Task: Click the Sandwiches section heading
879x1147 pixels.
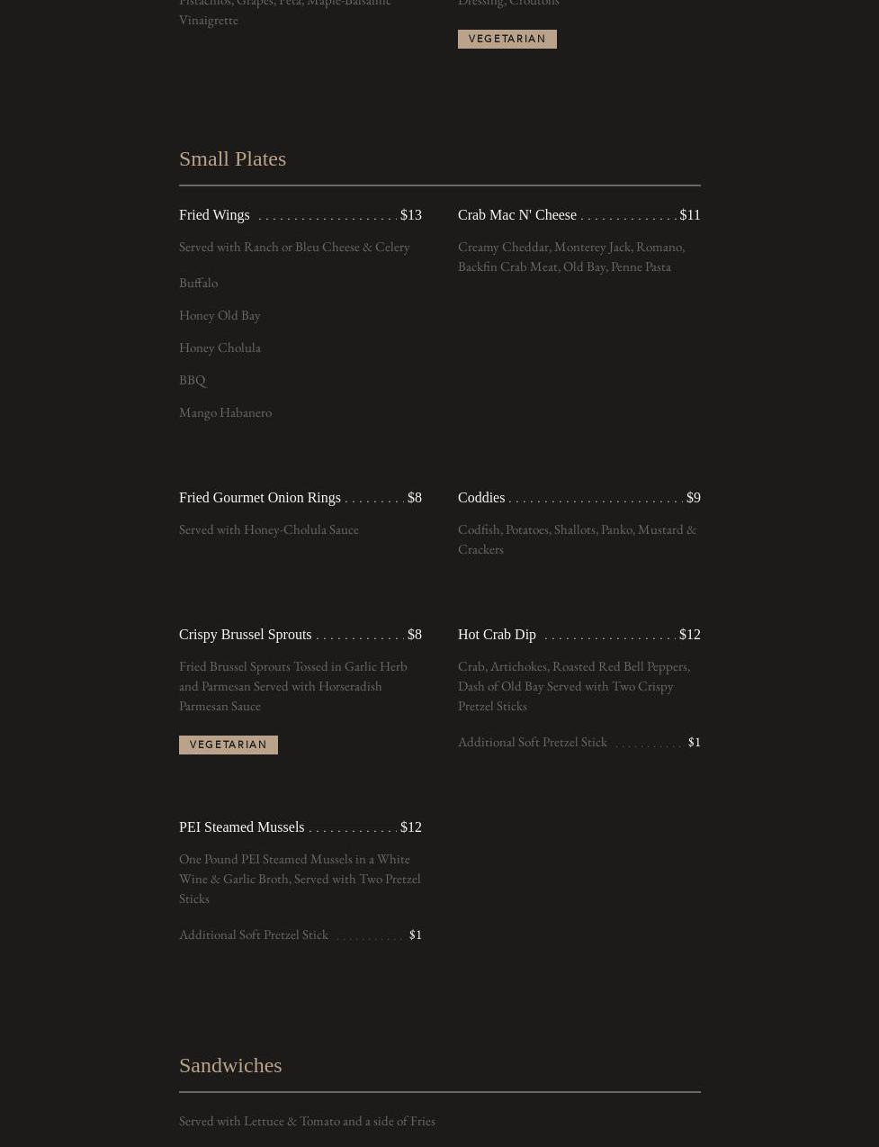Action: 230,1065
